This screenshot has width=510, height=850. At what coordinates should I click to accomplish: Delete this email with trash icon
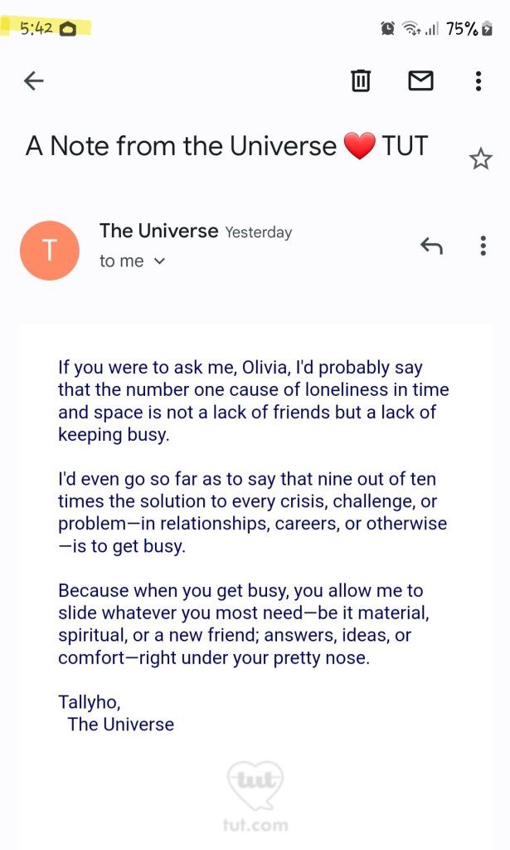point(361,81)
